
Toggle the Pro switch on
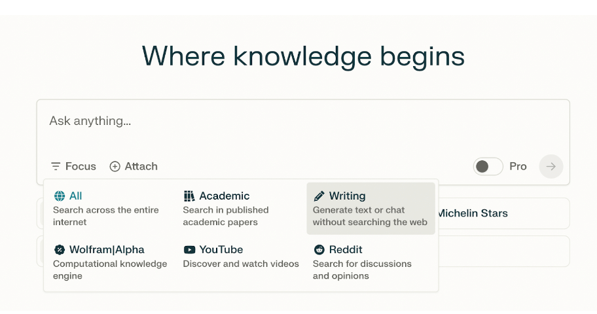point(488,166)
